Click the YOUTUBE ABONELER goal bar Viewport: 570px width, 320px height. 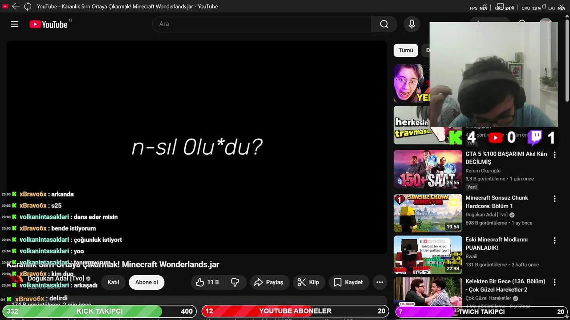click(294, 312)
